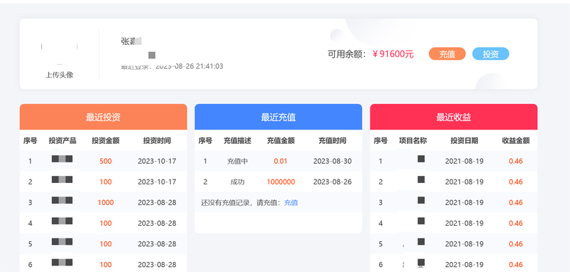Click the 收益金额 column header
This screenshot has width=570, height=272.
tap(516, 140)
